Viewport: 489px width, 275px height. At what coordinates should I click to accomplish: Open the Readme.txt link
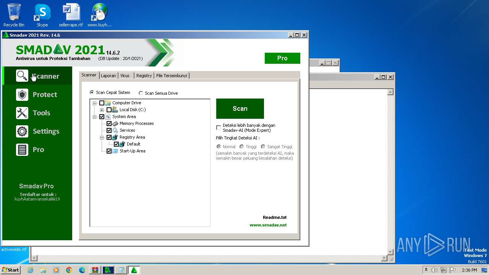275,217
